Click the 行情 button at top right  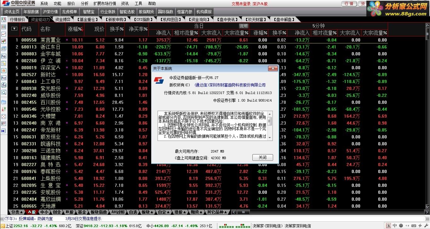[x=349, y=4]
